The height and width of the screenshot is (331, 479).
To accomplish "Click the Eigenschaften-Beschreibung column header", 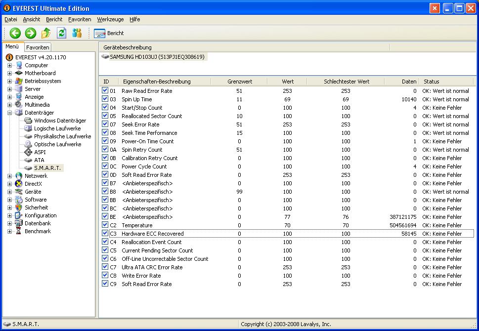I will [x=165, y=82].
